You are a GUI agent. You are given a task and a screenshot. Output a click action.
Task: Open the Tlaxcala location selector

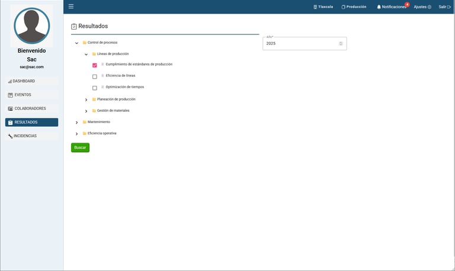323,7
